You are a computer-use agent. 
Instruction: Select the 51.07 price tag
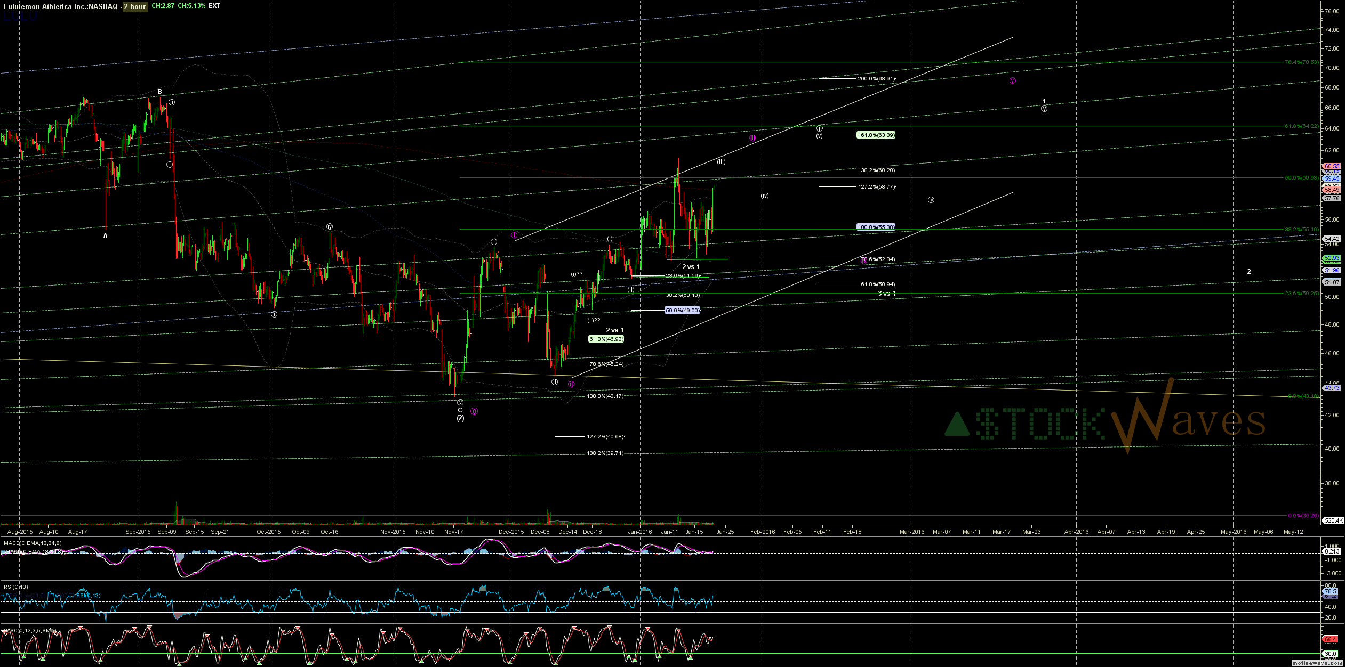click(1332, 283)
